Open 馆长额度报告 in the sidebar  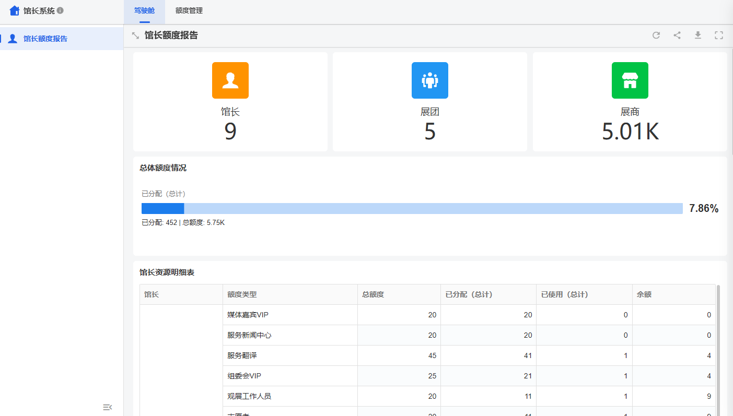coord(45,39)
